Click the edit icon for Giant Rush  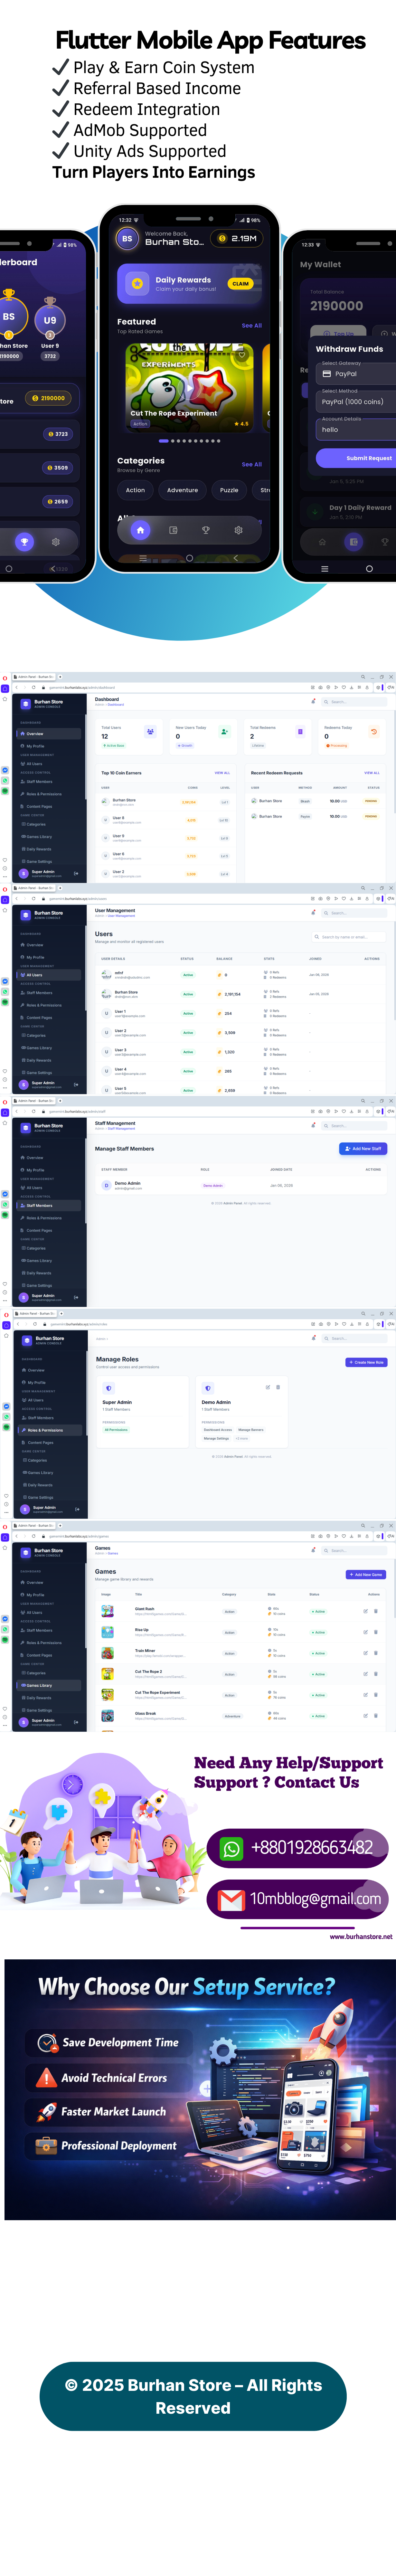coord(366,1611)
